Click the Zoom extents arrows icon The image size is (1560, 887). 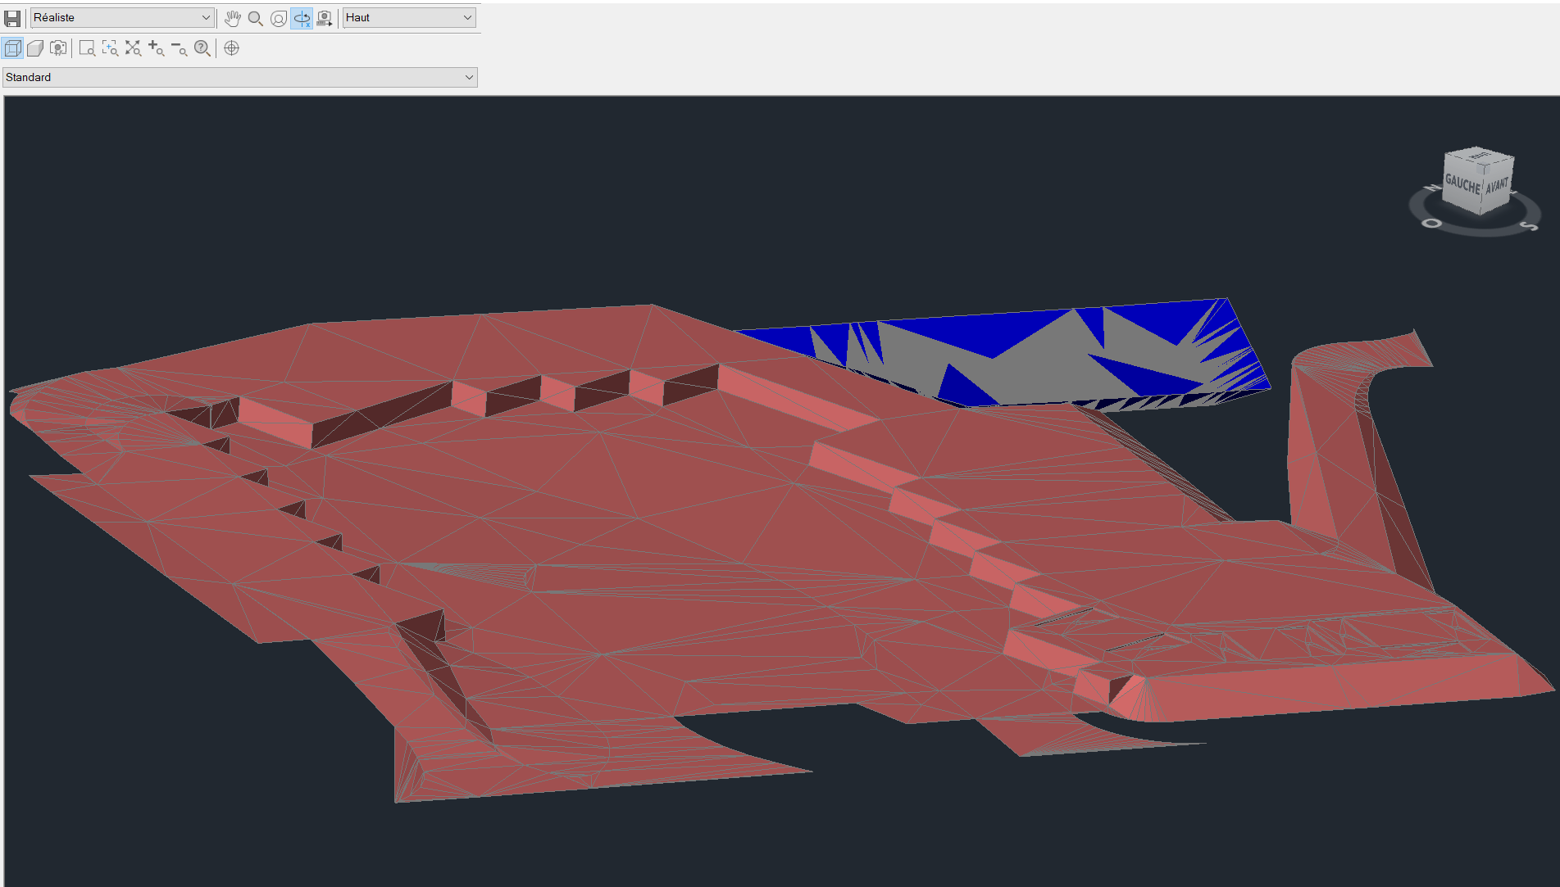(x=132, y=48)
